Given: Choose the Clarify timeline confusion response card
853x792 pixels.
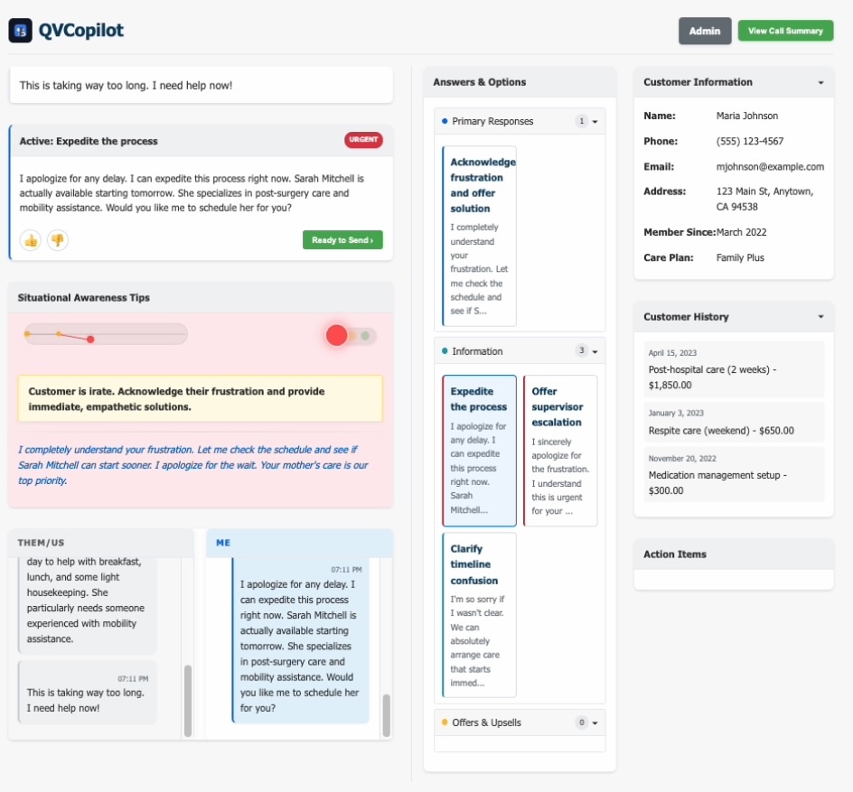Looking at the screenshot, I should 479,615.
